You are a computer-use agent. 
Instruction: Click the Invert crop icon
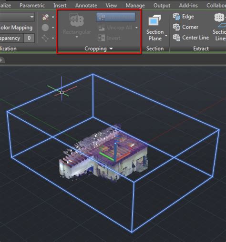click(101, 38)
